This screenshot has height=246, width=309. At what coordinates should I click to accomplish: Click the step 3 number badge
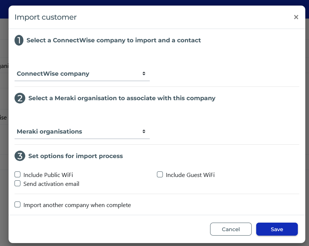(x=20, y=156)
